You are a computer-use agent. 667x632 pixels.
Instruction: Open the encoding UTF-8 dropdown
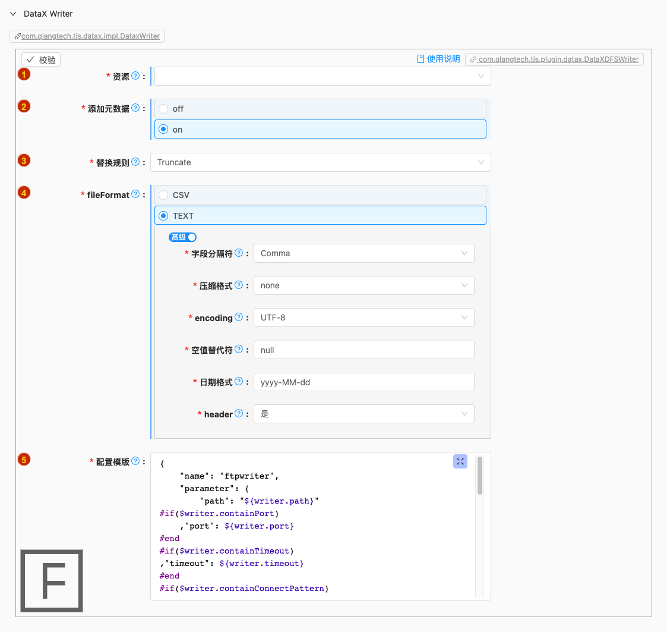click(x=364, y=317)
